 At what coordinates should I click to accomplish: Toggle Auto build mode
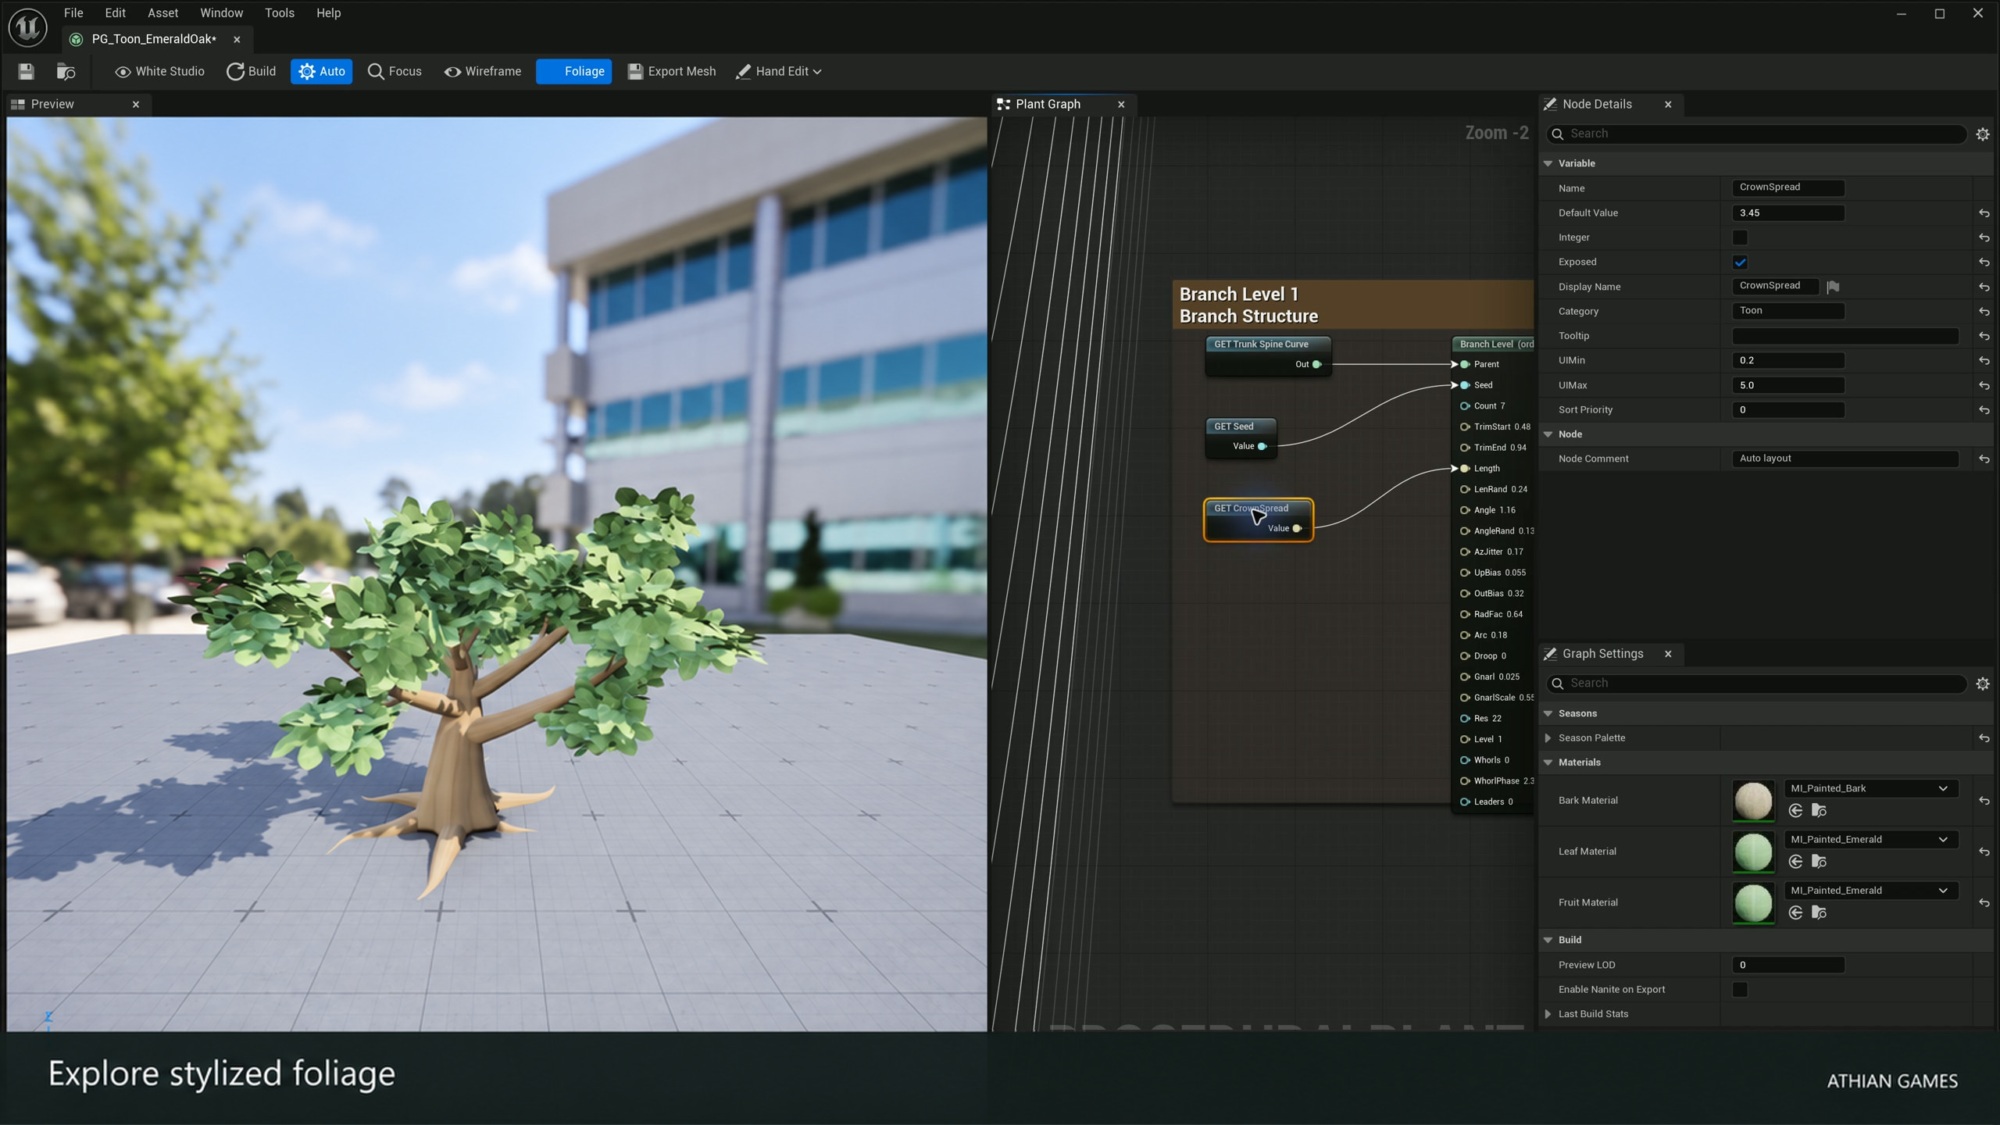point(321,71)
